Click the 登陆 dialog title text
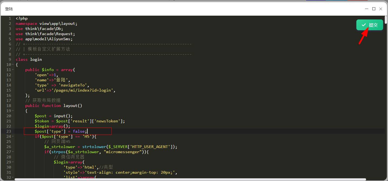 (x=9, y=9)
